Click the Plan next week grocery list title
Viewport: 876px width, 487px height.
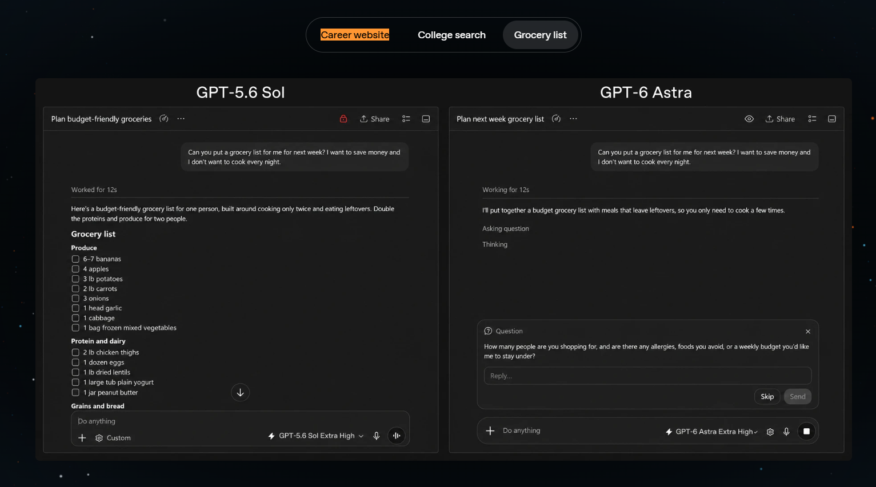point(500,119)
